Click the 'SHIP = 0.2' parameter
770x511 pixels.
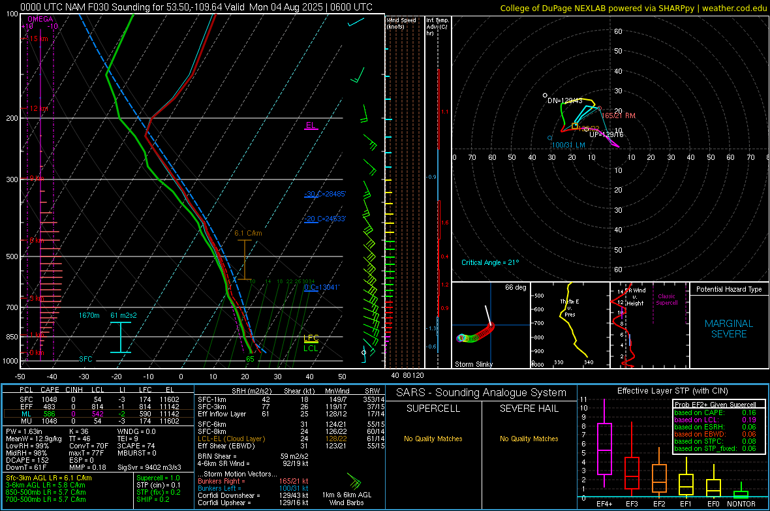click(153, 499)
